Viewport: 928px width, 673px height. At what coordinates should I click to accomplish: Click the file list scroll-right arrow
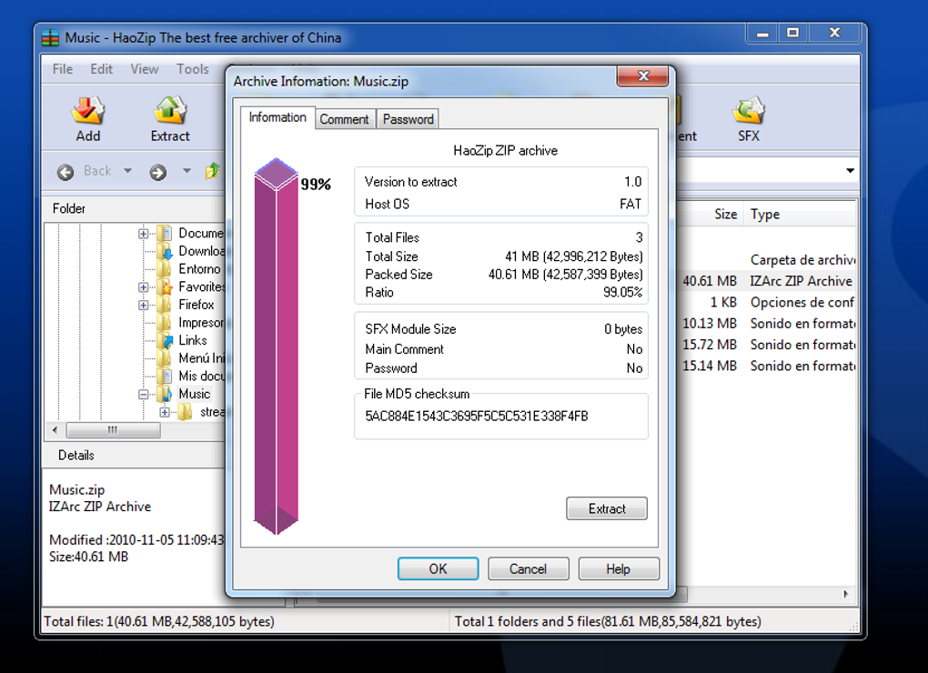coord(846,594)
